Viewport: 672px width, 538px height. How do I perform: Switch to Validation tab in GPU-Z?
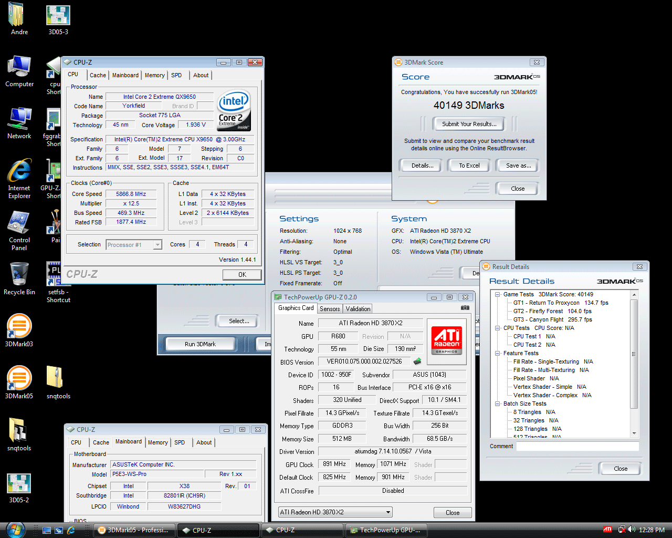point(358,309)
